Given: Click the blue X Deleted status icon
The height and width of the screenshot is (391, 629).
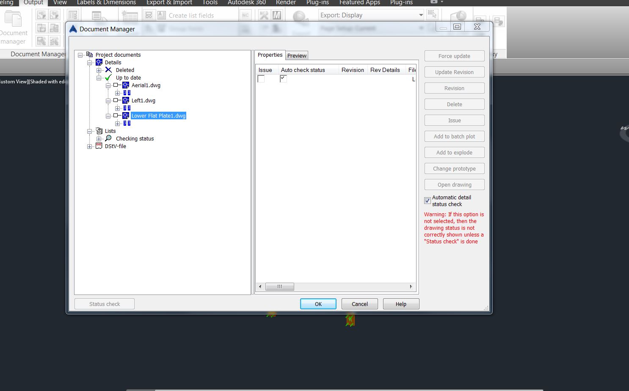Looking at the screenshot, I should pos(108,70).
